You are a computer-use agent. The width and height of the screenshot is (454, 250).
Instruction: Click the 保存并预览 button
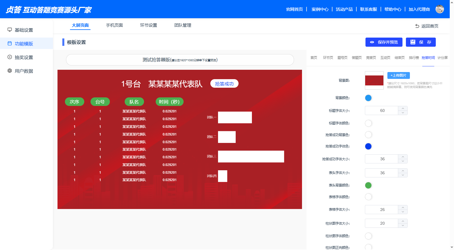point(384,42)
